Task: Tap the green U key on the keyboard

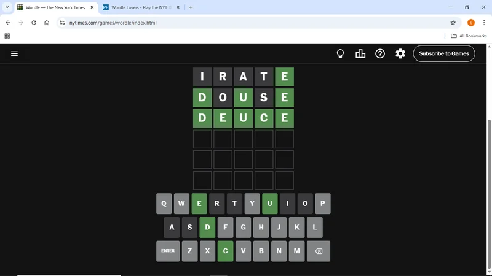Action: pyautogui.click(x=270, y=204)
